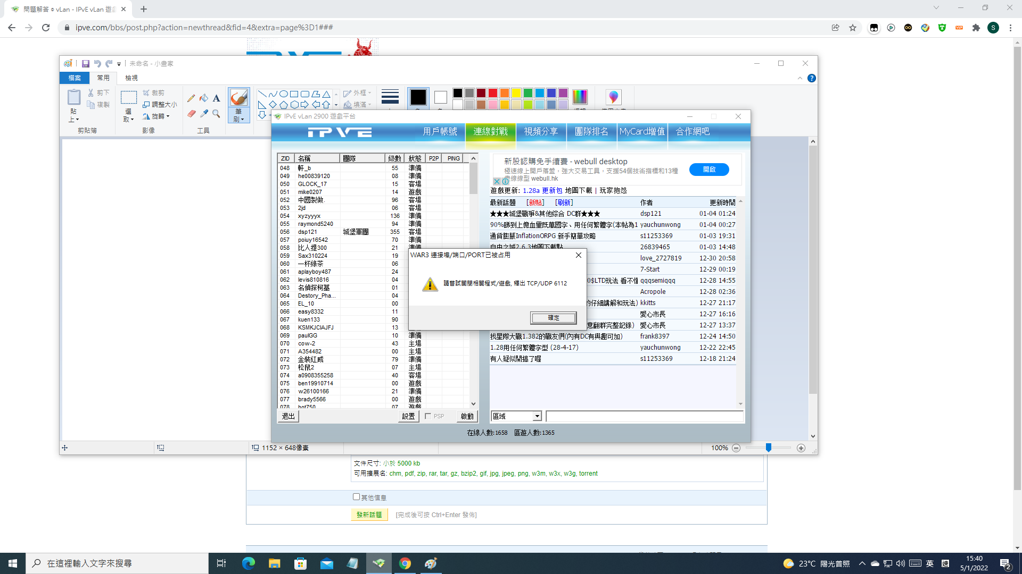This screenshot has height=574, width=1022.
Task: Select the Pencil tool in Paint
Action: (191, 98)
